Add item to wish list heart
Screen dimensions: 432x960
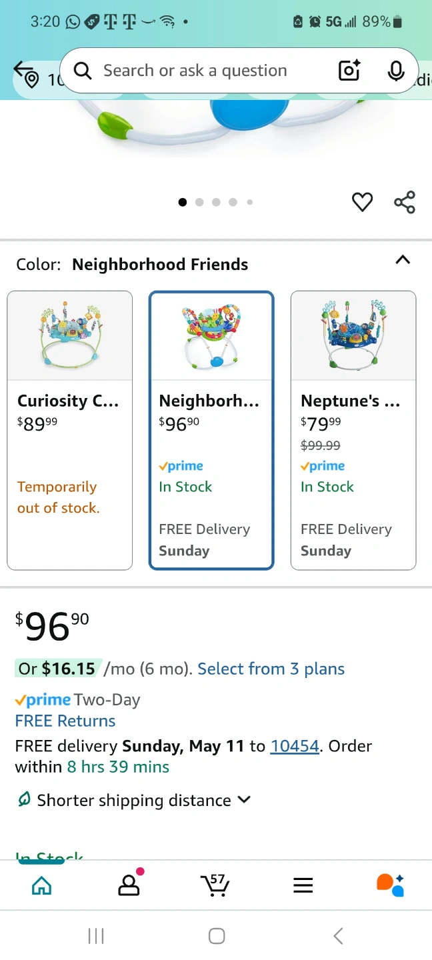(362, 201)
